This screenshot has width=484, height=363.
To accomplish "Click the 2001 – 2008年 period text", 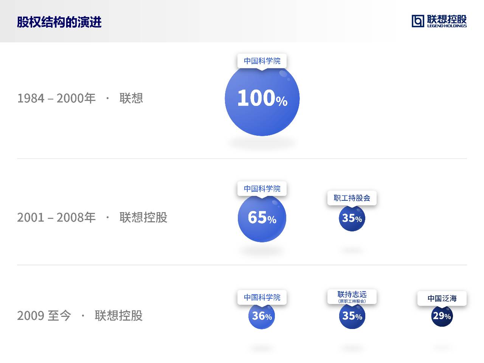I will coord(56,217).
